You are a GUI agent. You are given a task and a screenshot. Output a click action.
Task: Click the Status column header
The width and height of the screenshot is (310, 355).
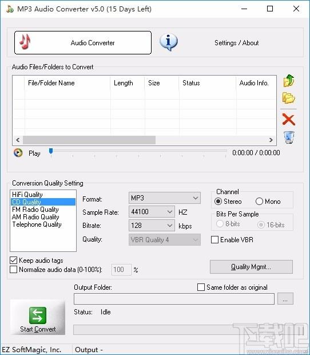point(208,83)
